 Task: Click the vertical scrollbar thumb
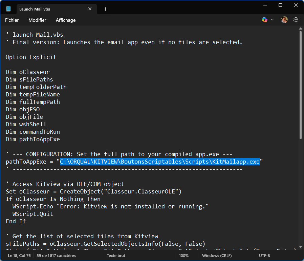pyautogui.click(x=300, y=85)
